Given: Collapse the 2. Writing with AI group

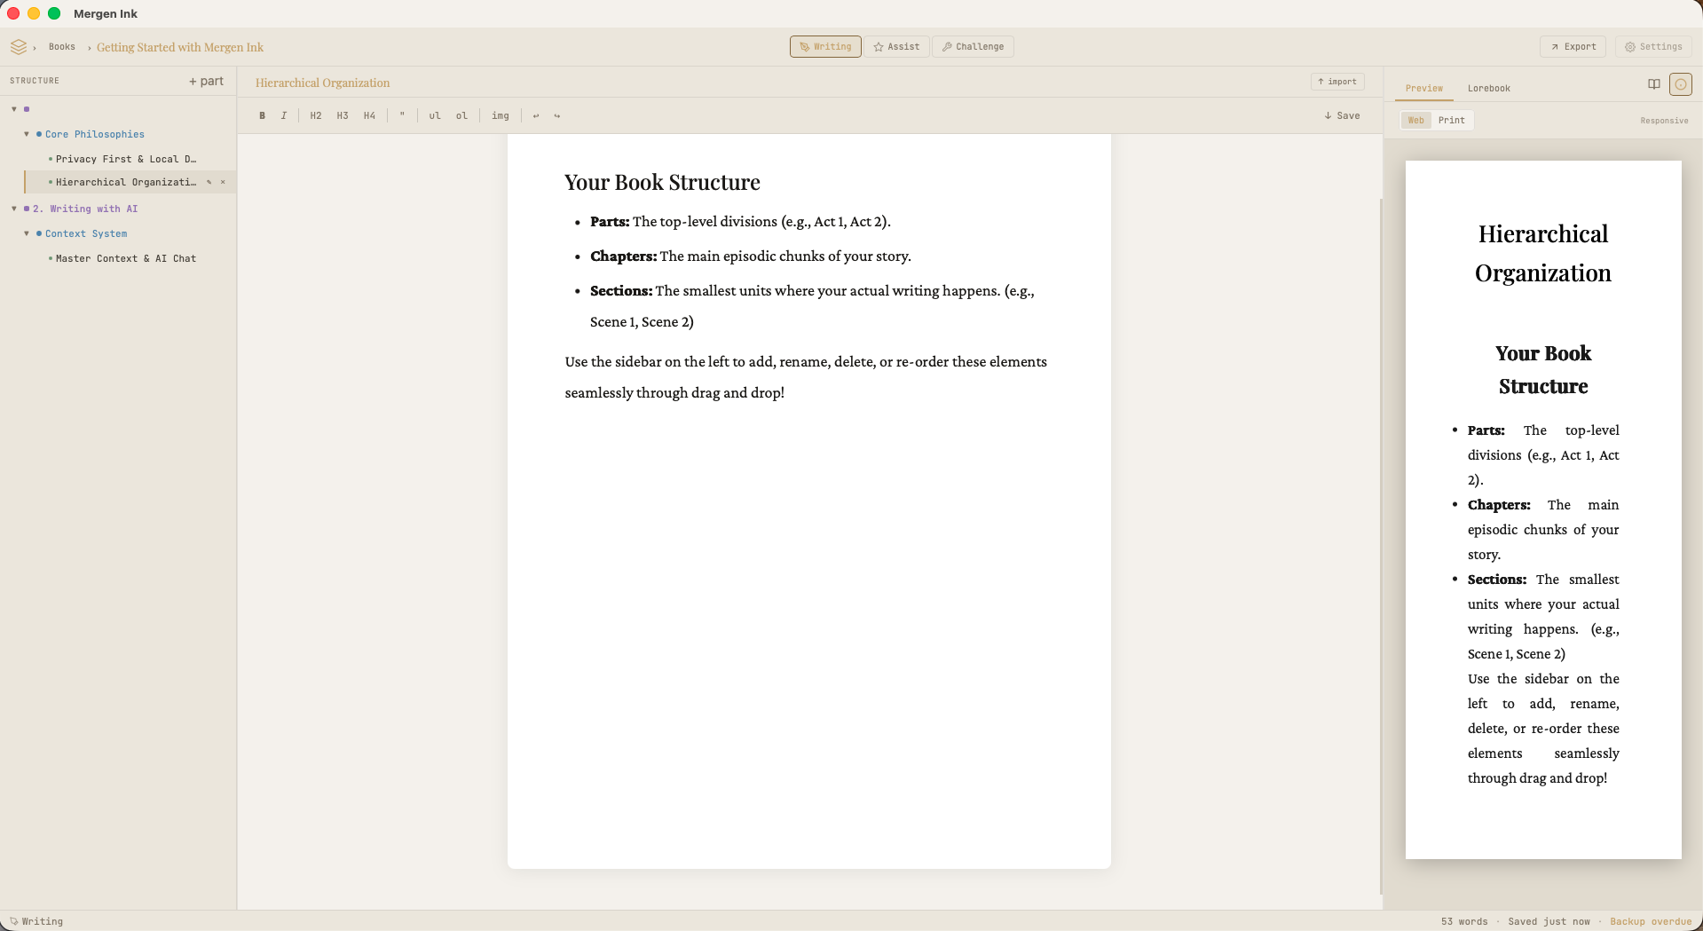Looking at the screenshot, I should [x=13, y=209].
